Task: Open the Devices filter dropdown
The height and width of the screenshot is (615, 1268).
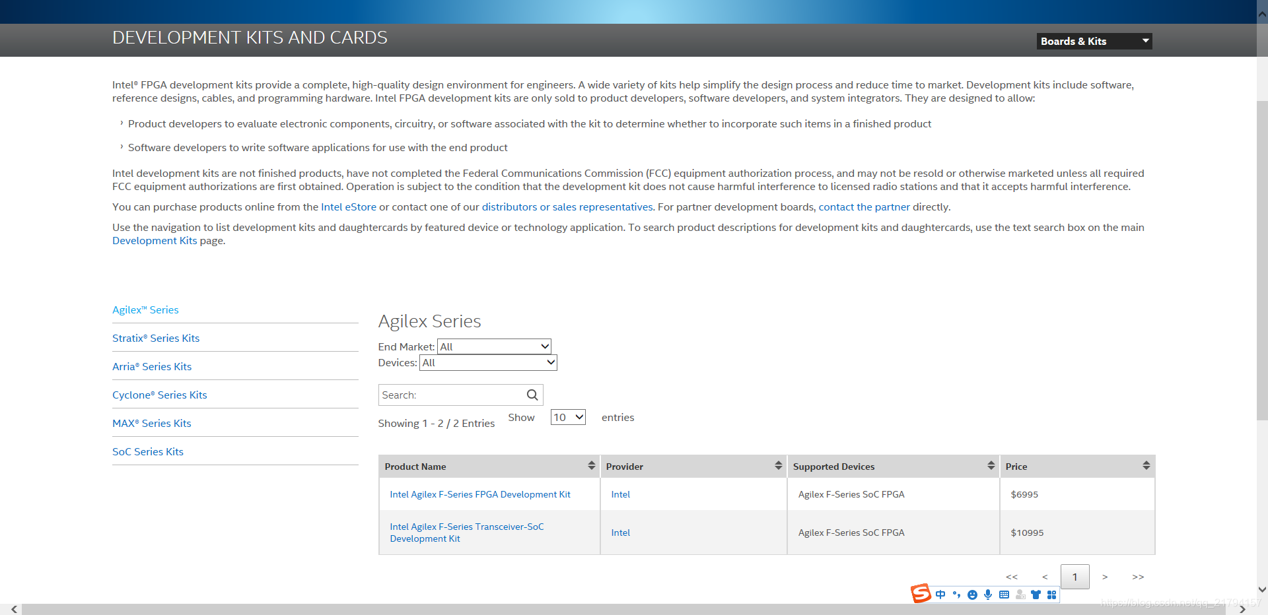Action: coord(488,362)
